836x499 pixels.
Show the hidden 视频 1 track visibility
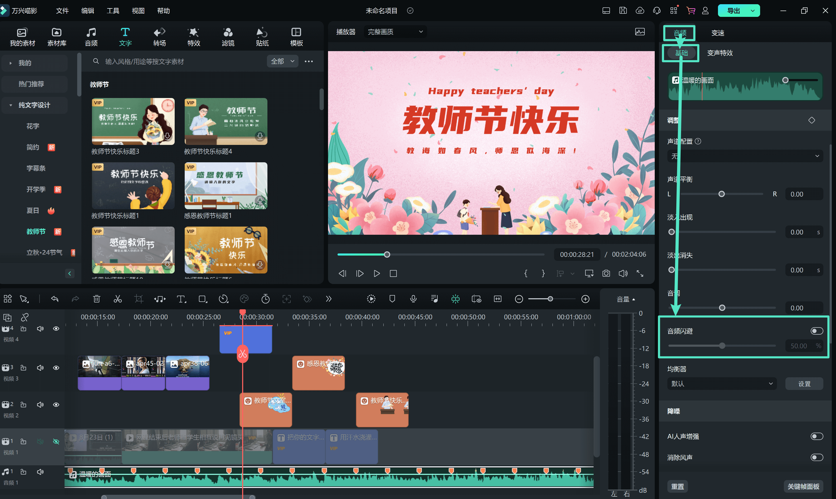[56, 442]
